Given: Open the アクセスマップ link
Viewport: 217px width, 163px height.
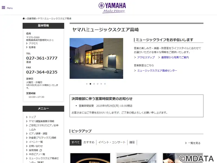Looking at the screenshot, I should pos(146,57).
